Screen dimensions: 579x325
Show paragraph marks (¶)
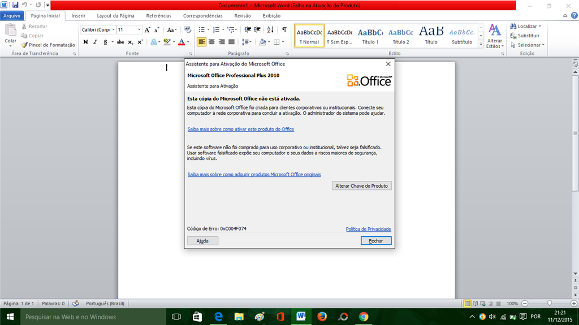pos(284,30)
